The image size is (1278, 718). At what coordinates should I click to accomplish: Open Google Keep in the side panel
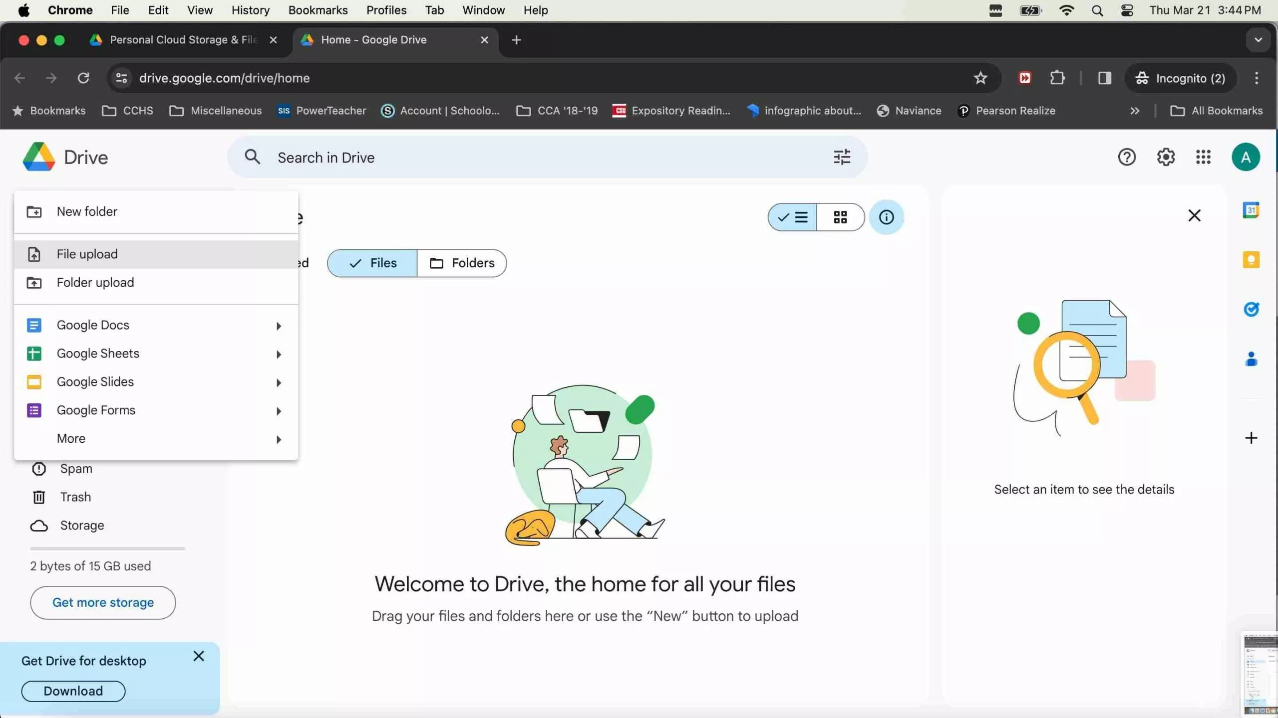tap(1252, 260)
